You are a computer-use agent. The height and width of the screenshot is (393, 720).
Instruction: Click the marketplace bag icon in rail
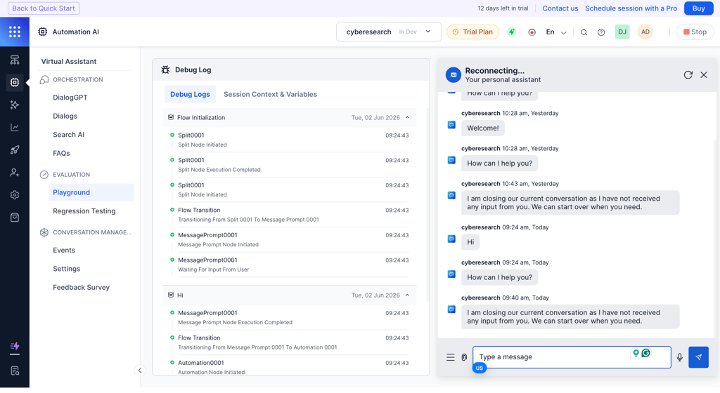coord(15,217)
